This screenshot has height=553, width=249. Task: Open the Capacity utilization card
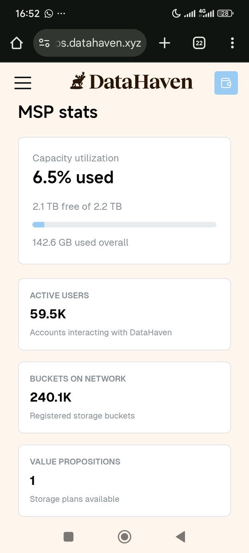[x=125, y=200]
